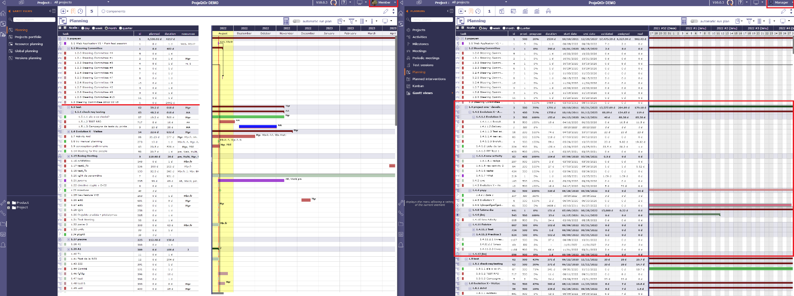Click the orange bookmark icon beside Components
This screenshot has height=296, width=794.
point(73,11)
